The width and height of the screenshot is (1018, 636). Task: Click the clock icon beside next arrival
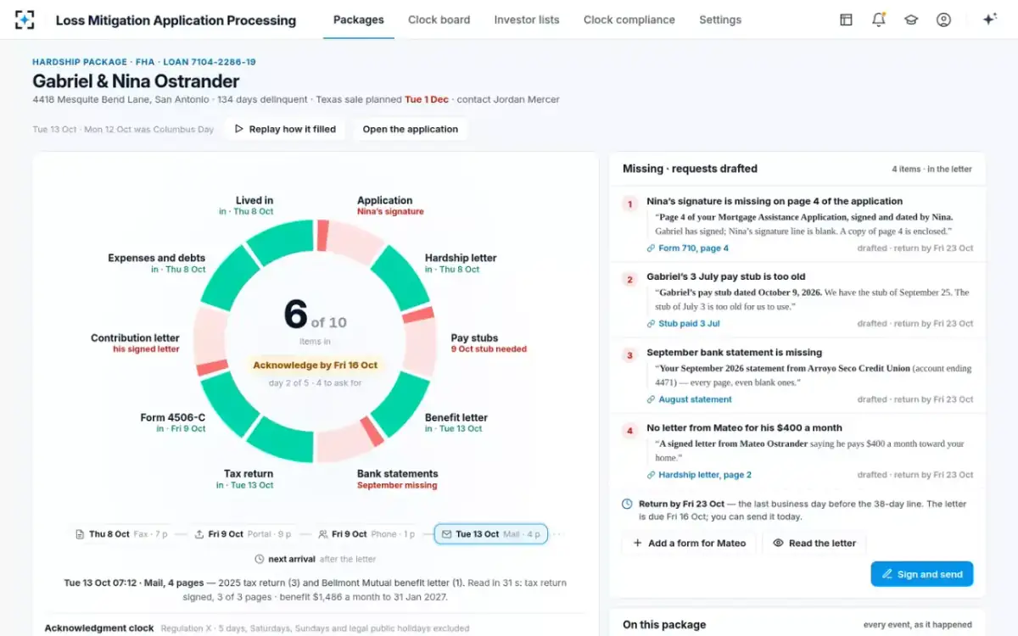point(260,559)
